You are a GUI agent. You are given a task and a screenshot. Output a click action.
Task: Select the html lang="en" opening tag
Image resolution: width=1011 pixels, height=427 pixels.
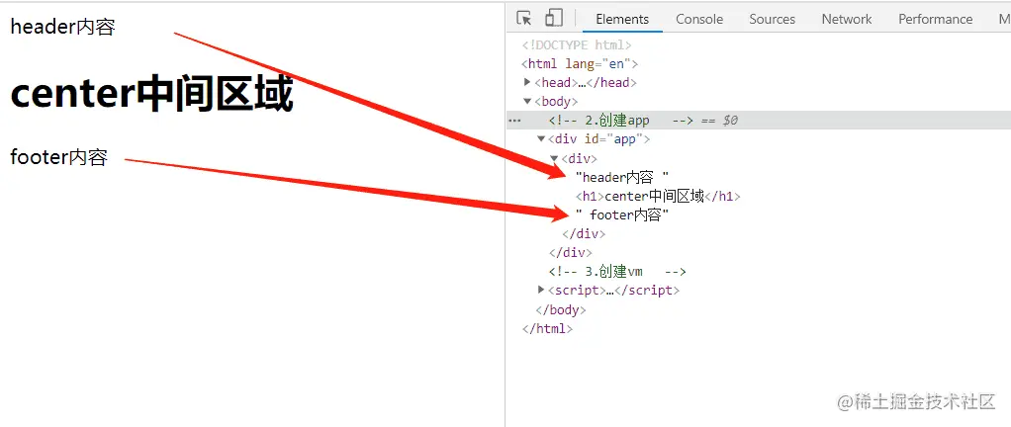[x=580, y=64]
